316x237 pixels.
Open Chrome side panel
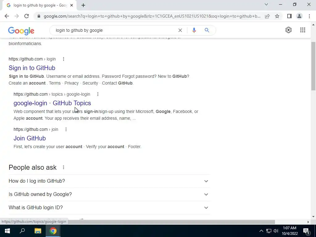289,16
